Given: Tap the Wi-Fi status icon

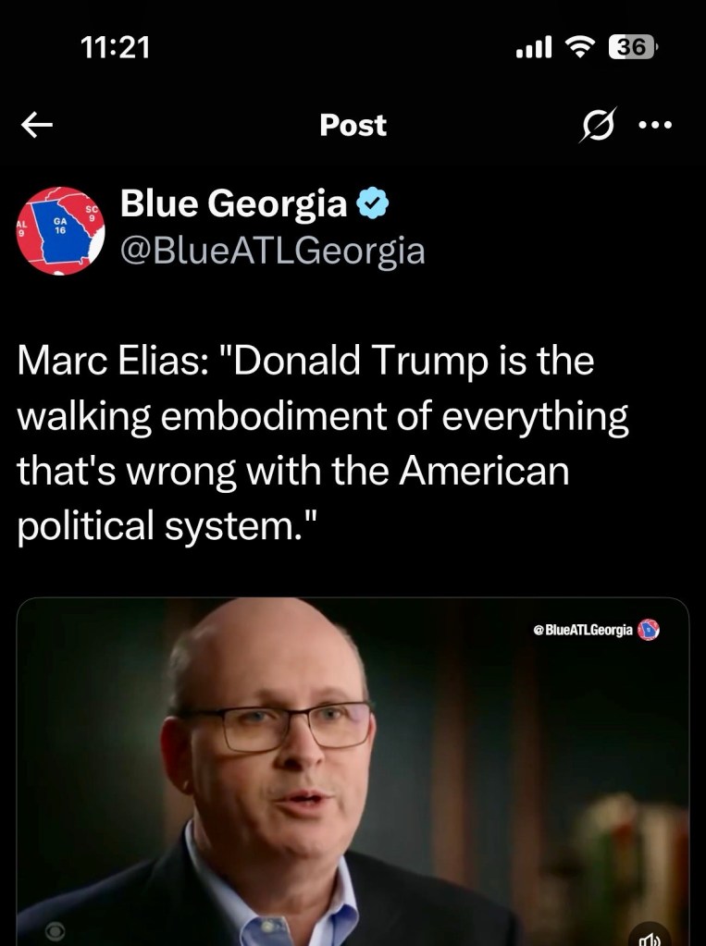Looking at the screenshot, I should pyautogui.click(x=580, y=47).
